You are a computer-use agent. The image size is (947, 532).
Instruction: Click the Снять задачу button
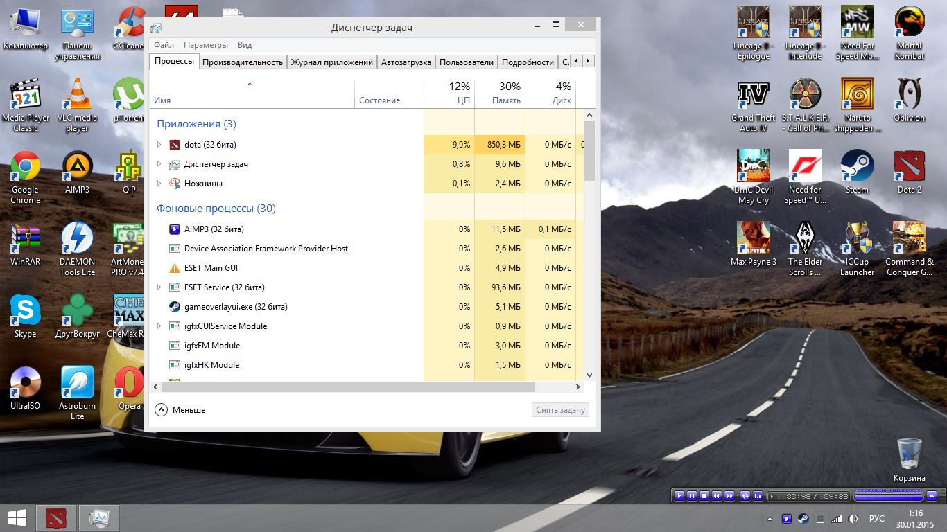(x=560, y=410)
